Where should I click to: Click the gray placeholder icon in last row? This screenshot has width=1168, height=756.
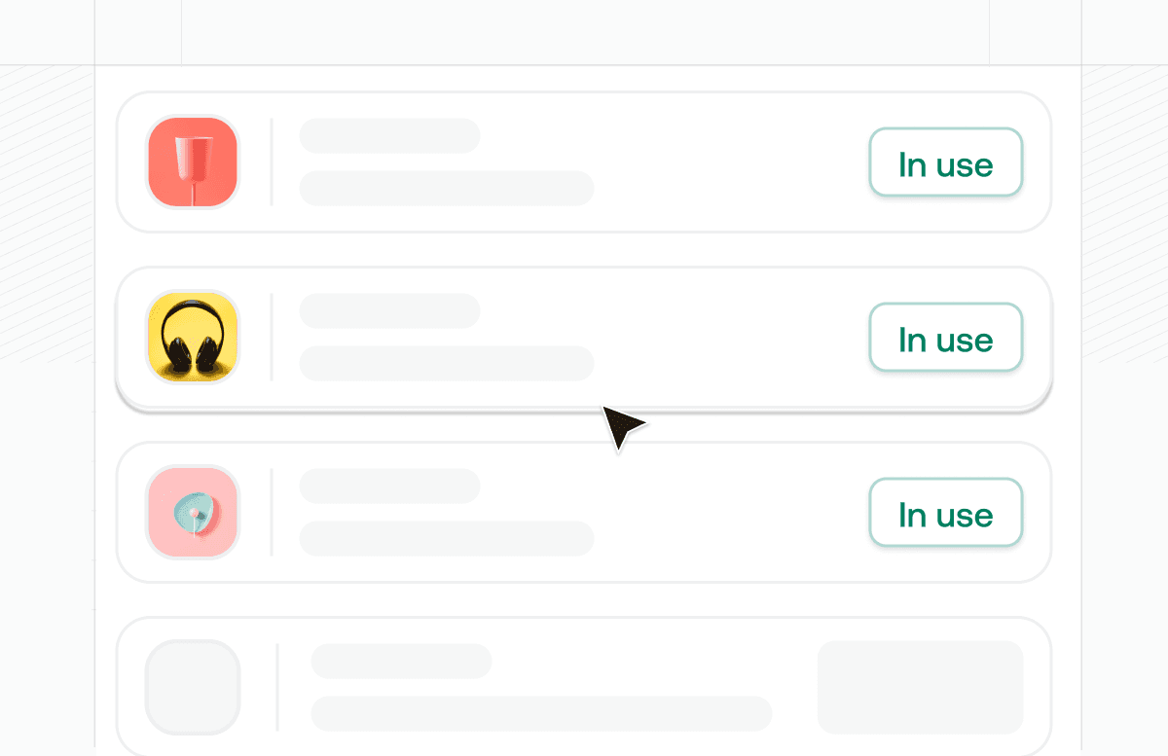(193, 687)
